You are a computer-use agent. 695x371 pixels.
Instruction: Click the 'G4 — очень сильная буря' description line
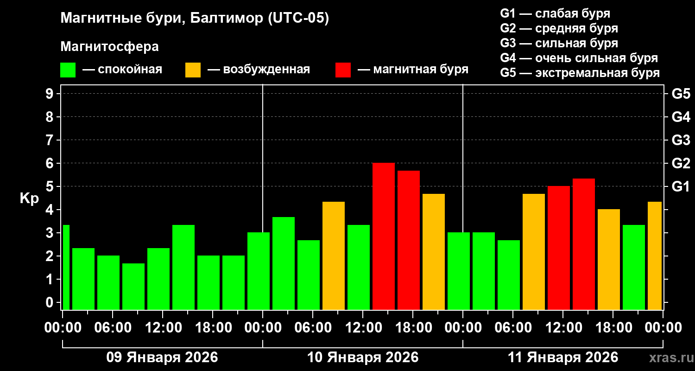point(579,58)
